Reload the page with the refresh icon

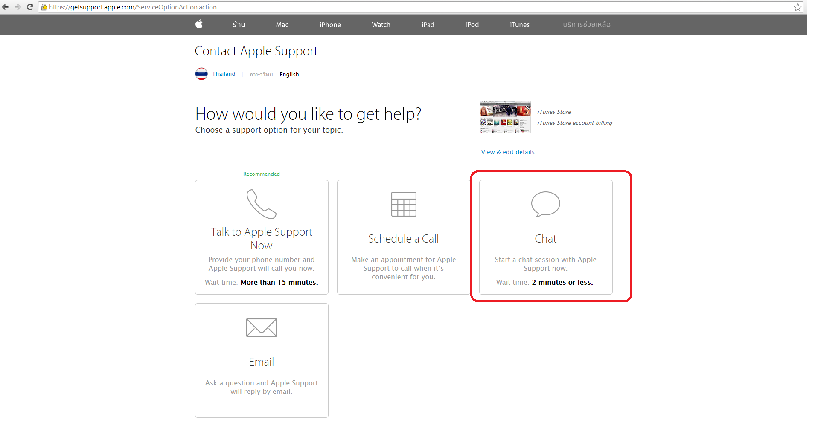[x=30, y=7]
